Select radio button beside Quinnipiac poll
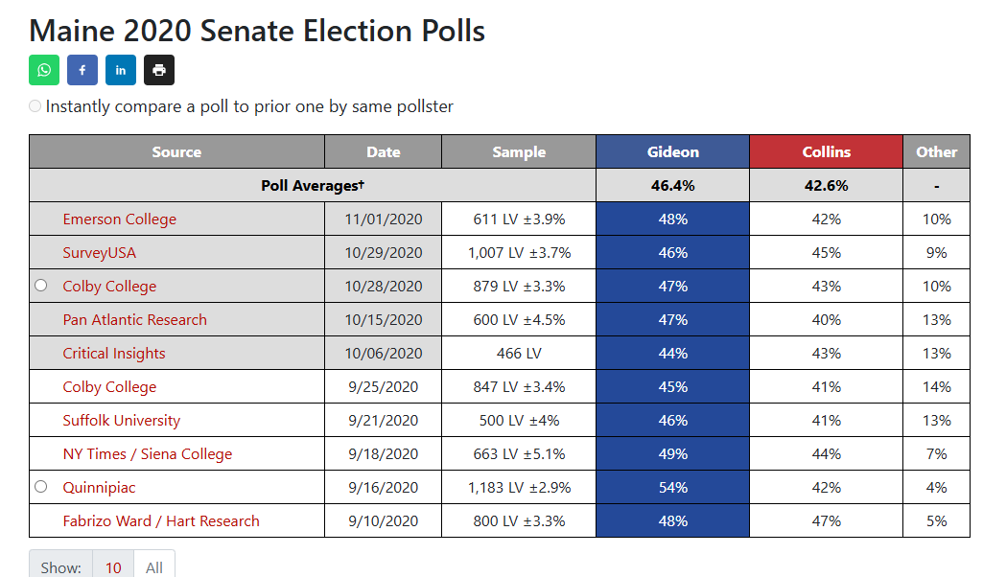Screen dimensions: 983x577 40,487
